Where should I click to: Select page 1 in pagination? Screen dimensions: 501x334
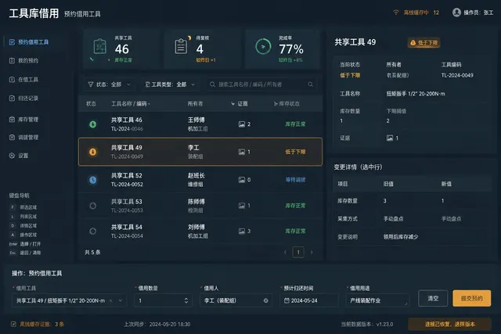click(298, 252)
